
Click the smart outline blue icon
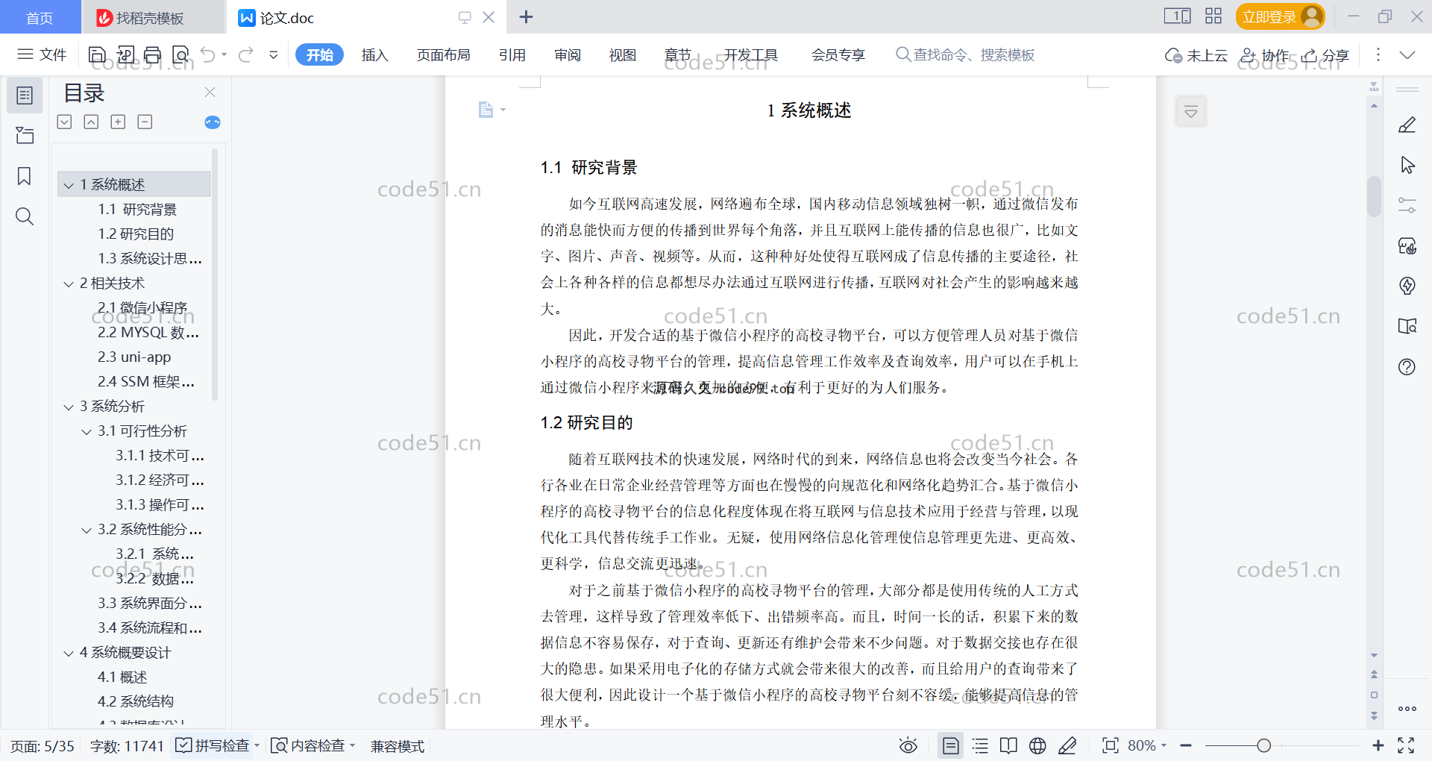[213, 122]
